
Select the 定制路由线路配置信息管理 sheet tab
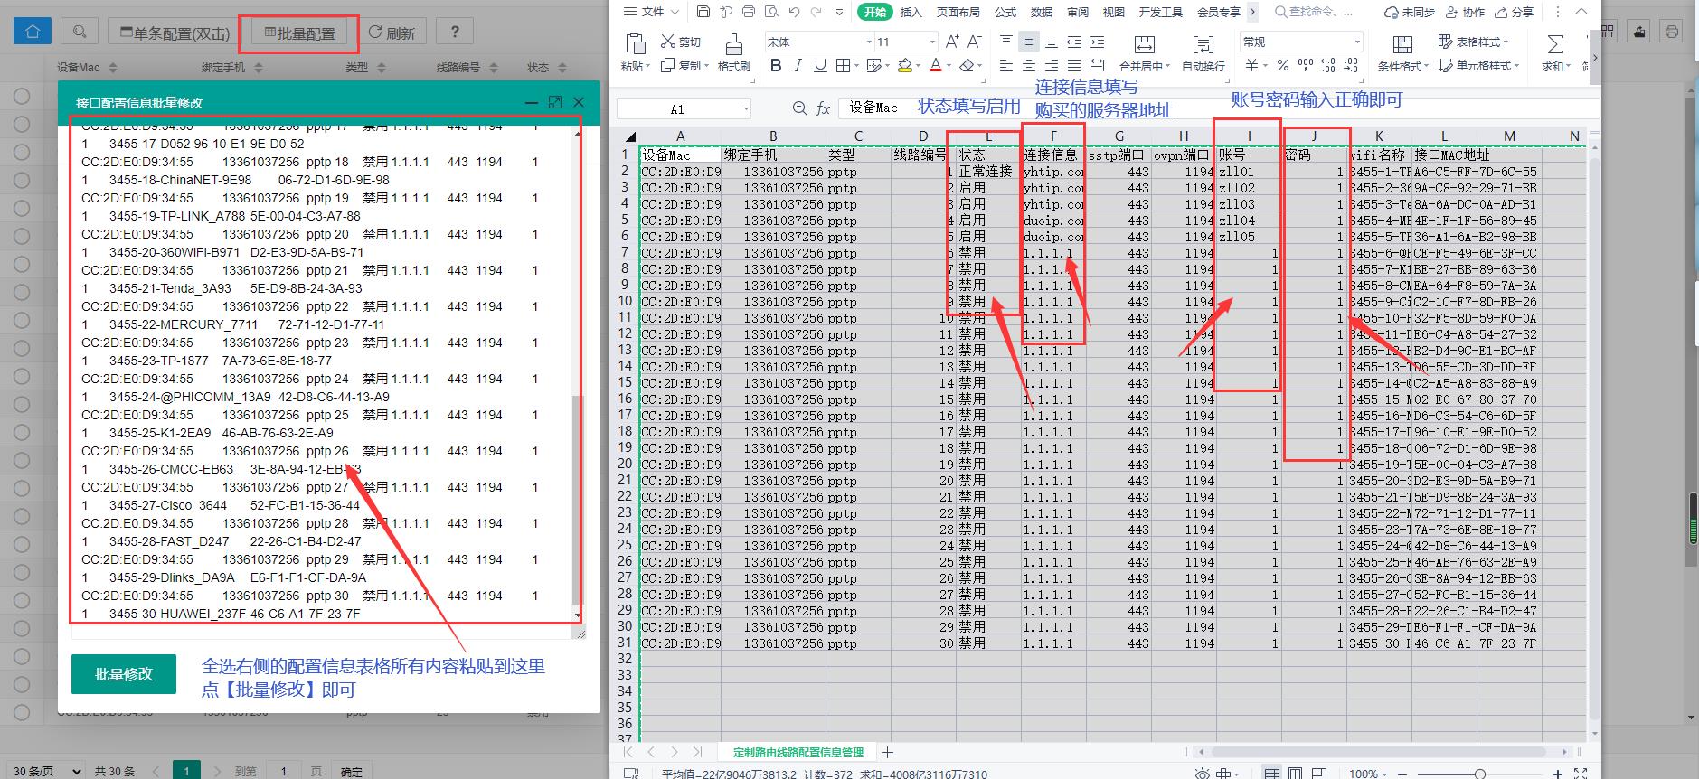coord(798,752)
